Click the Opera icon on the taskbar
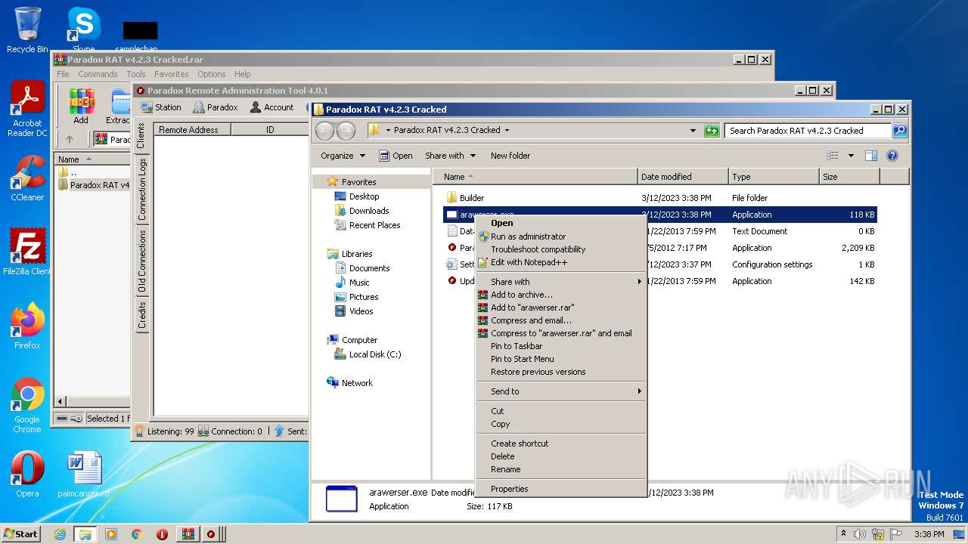 point(162,534)
